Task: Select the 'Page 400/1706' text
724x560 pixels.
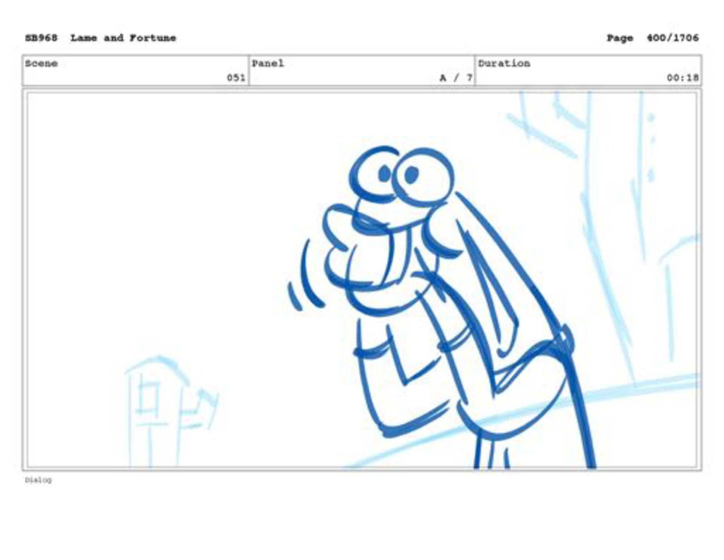Action: click(652, 38)
